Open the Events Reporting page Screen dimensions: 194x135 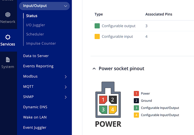[x=38, y=66]
